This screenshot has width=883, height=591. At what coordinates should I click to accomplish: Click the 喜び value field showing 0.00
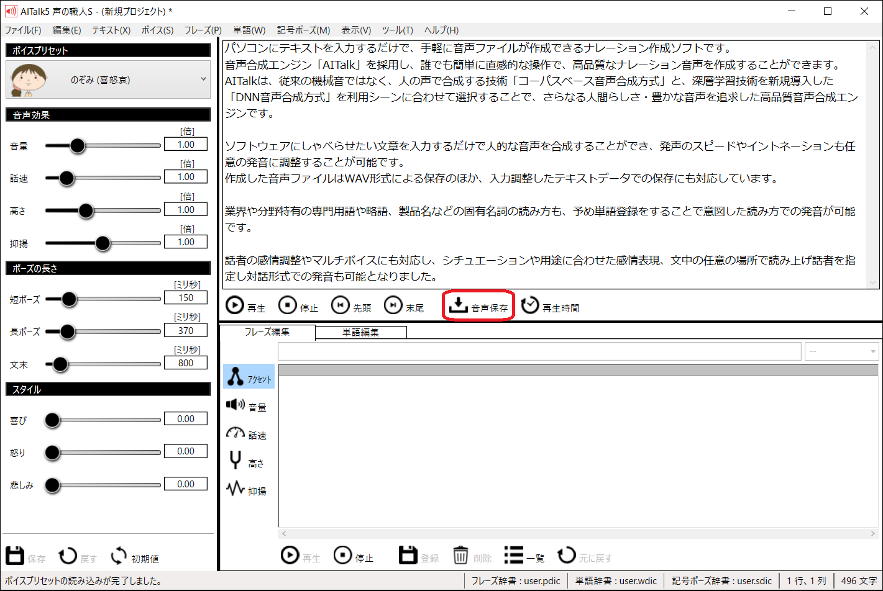tap(186, 418)
